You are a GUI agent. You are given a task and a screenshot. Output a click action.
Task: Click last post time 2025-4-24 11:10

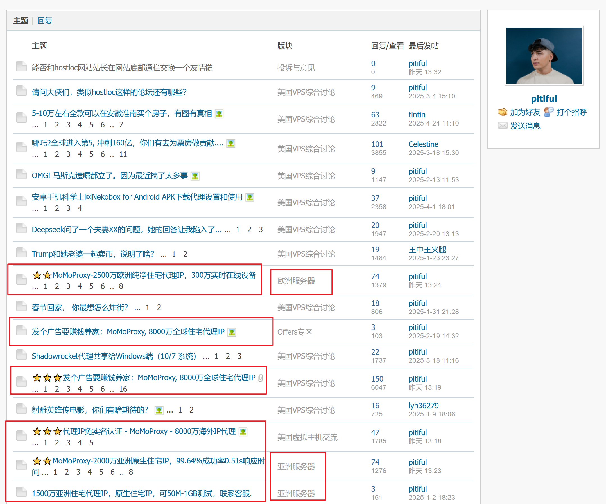tap(433, 124)
